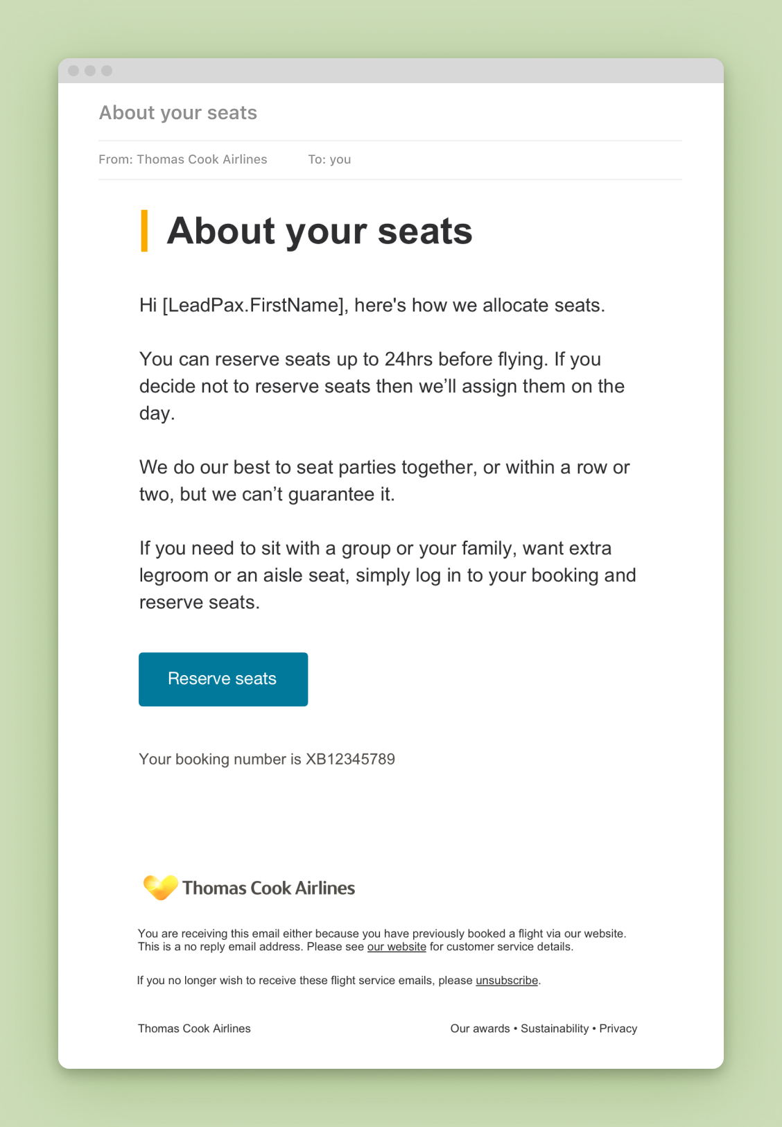
Task: Click the Thomas Cook Airlines logo wordmark
Action: (268, 888)
